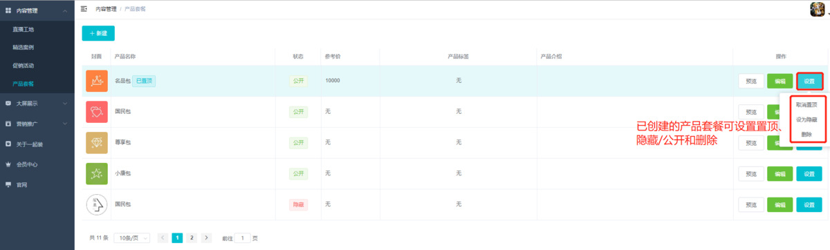Viewport: 830px width, 250px height.
Task: Click 编辑 for 小康包
Action: (x=780, y=174)
